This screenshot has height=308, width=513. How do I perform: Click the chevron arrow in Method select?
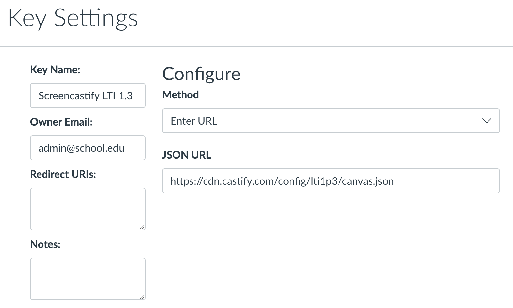coord(487,121)
